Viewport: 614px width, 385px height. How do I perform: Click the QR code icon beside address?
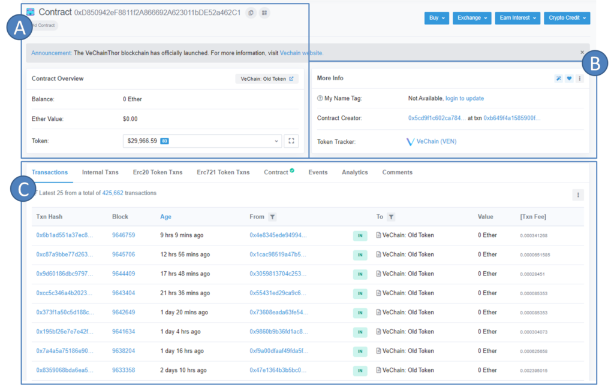pyautogui.click(x=264, y=13)
